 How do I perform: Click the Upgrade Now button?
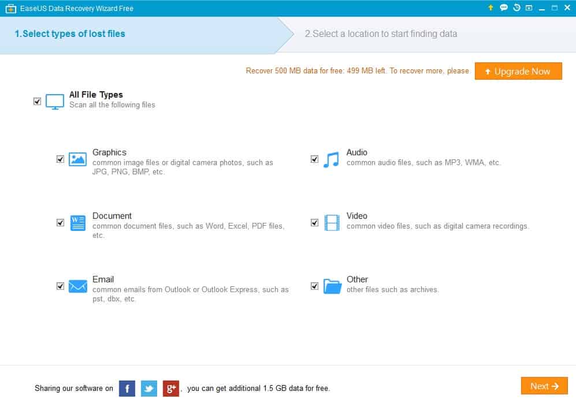click(518, 71)
